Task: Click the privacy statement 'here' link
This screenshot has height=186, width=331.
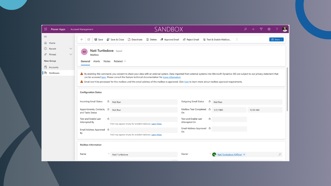Action: click(103, 77)
